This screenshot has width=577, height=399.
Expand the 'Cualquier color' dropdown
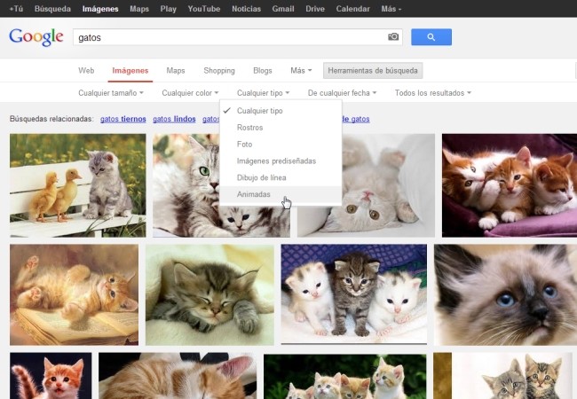coord(190,93)
